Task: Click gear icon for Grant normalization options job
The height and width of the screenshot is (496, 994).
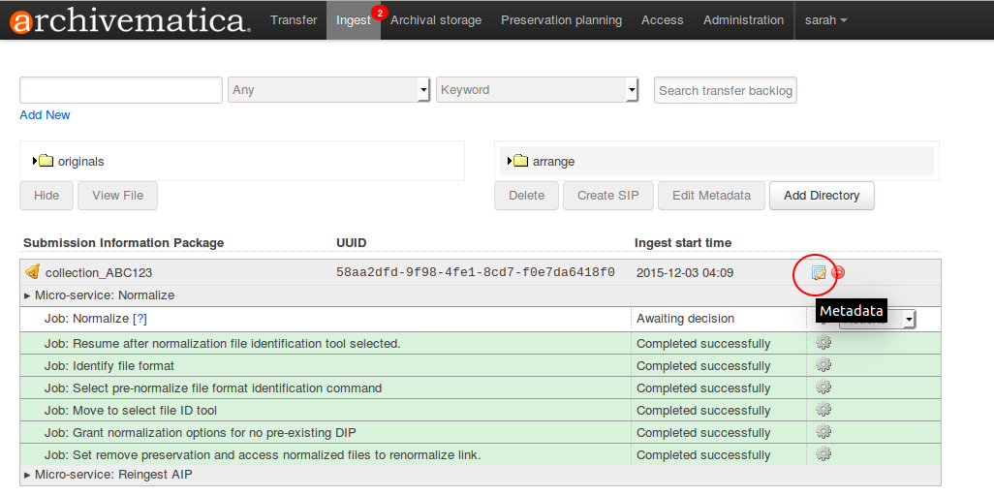Action: click(x=823, y=432)
